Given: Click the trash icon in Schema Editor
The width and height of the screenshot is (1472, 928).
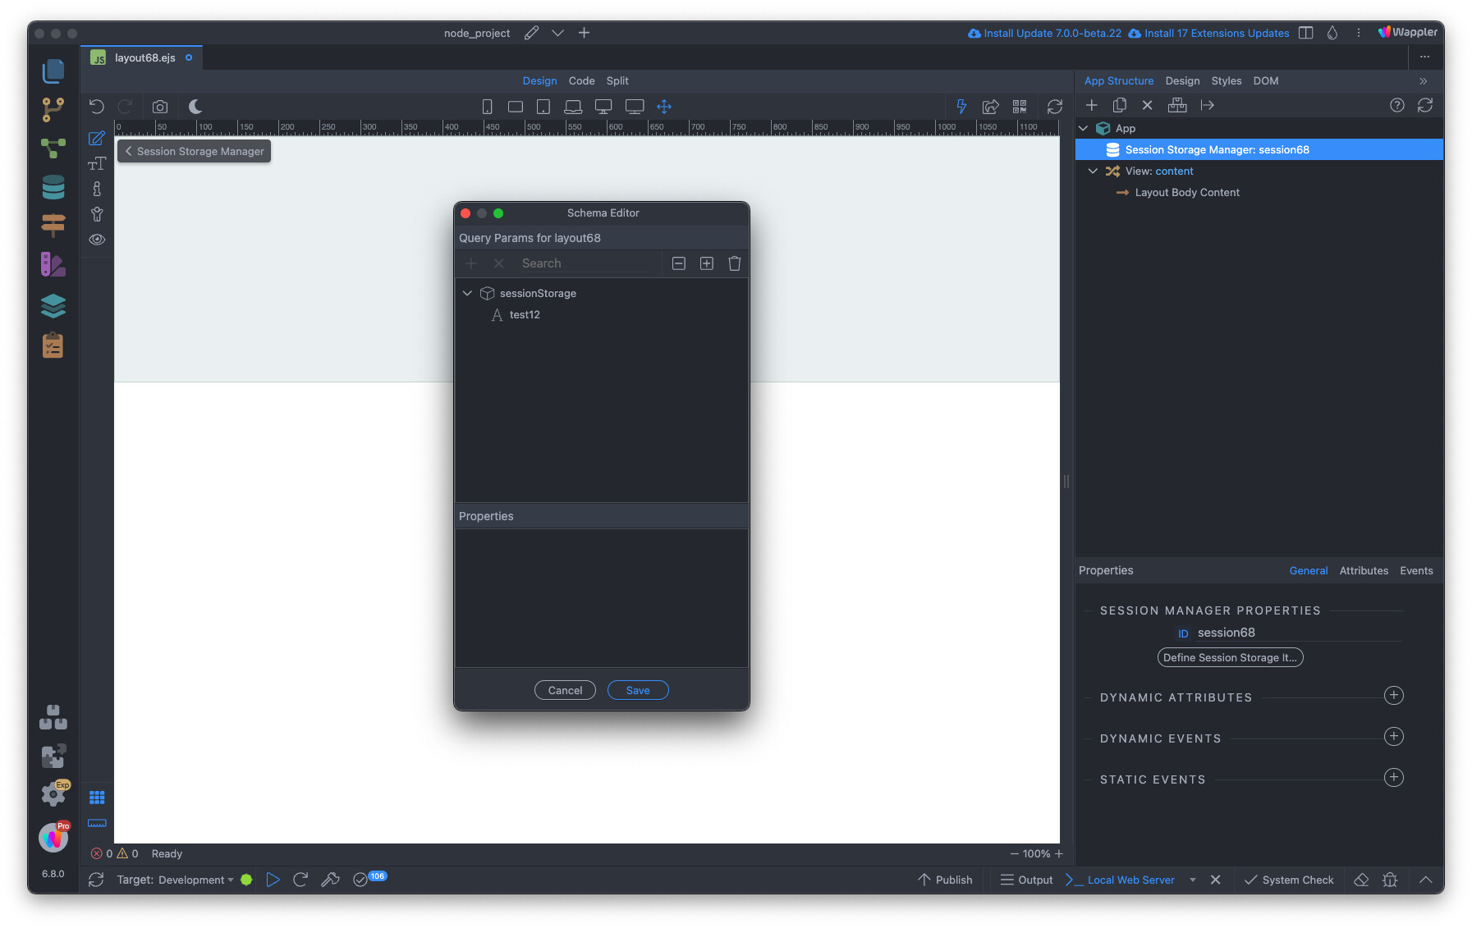Looking at the screenshot, I should [734, 263].
